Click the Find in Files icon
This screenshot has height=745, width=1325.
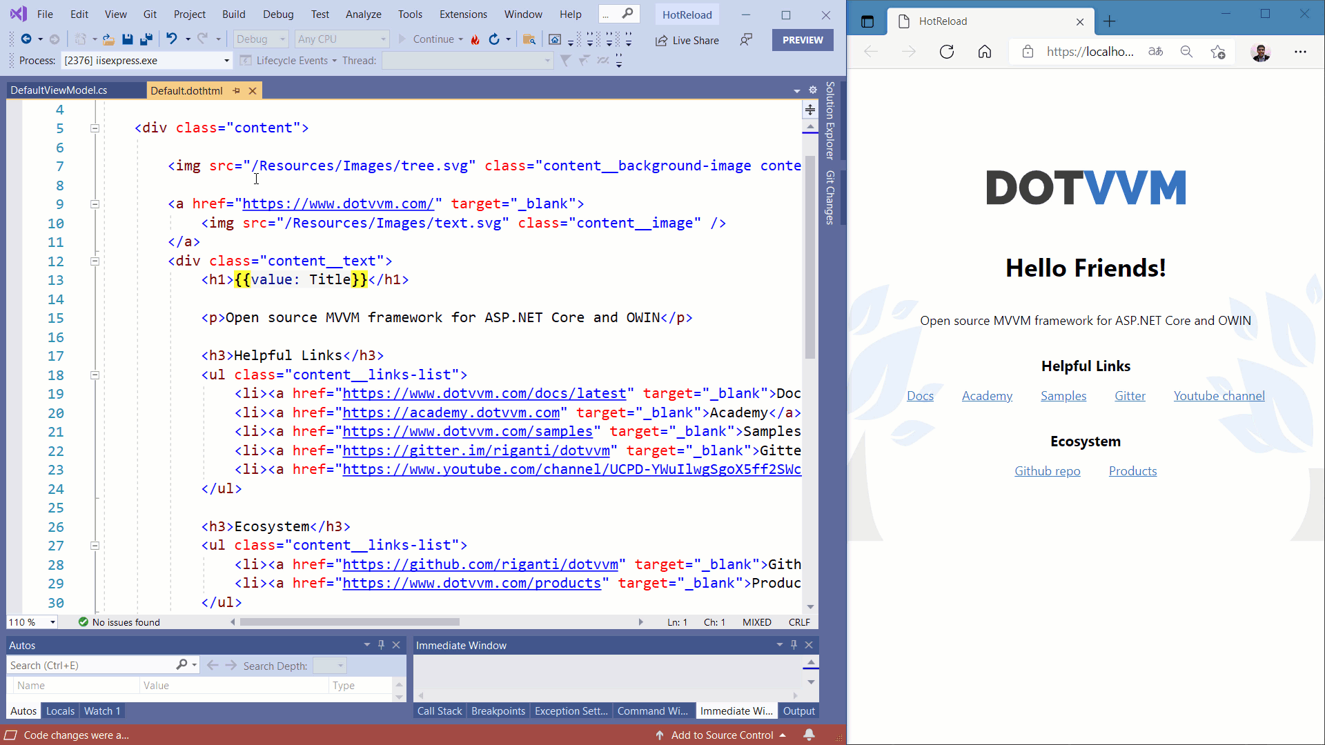click(x=529, y=40)
